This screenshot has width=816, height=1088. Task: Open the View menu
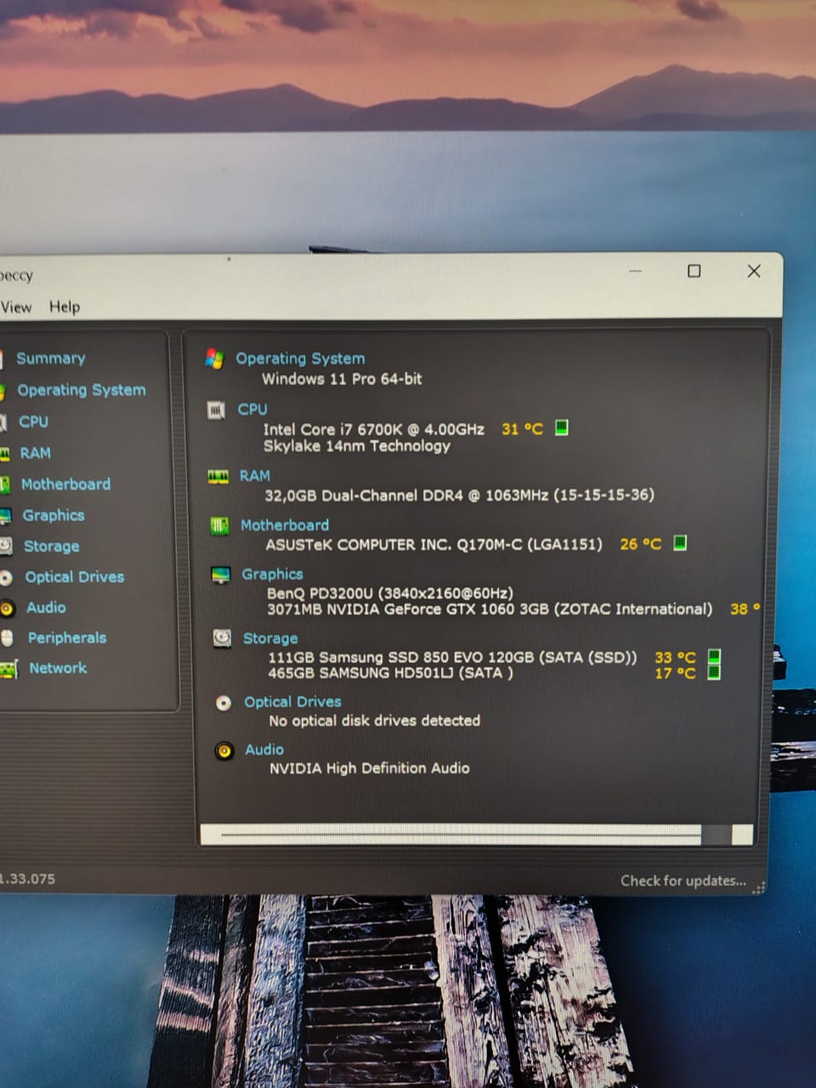15,307
